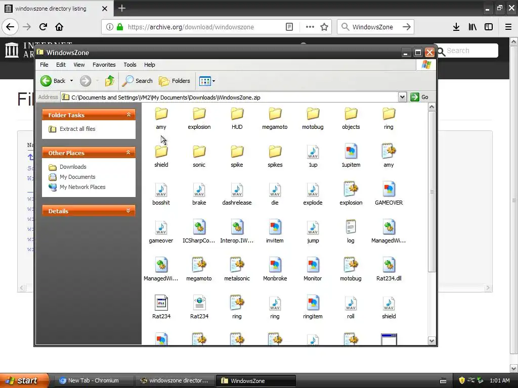Reload the Firefox page
Viewport: 518px width, 388px height.
coord(43,27)
